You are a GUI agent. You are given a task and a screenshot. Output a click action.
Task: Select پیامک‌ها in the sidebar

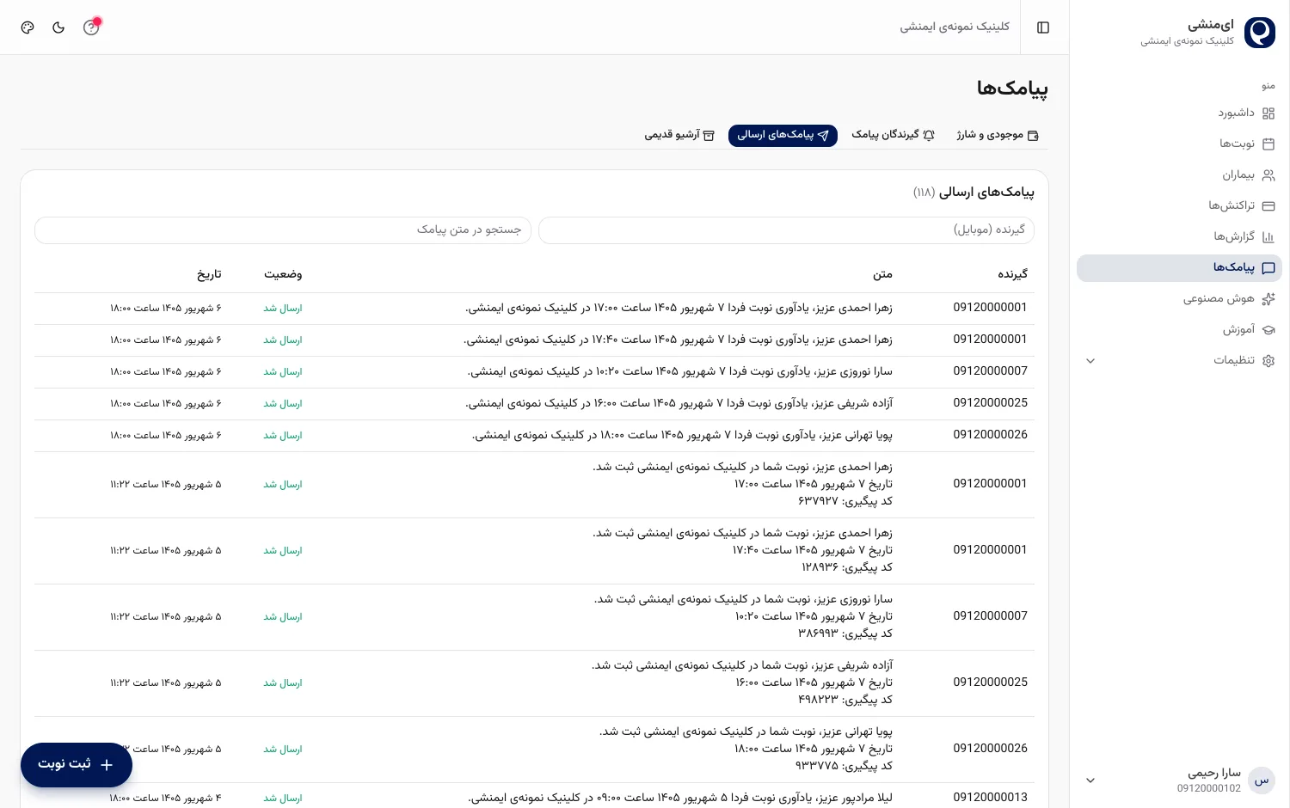point(1179,268)
